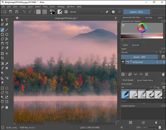Click the Open file folder icon
The height and width of the screenshot is (130, 166).
pyautogui.click(x=11, y=12)
